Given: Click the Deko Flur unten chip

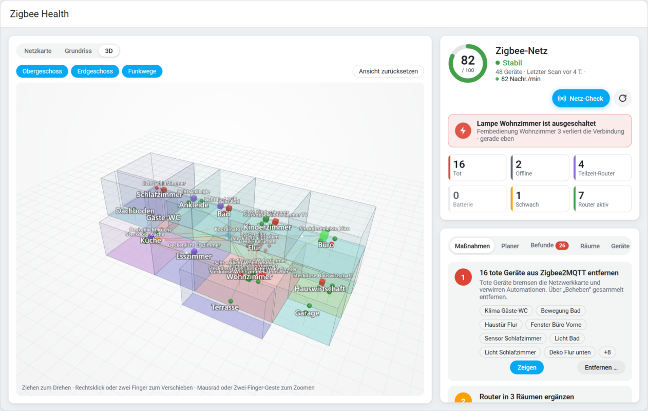Looking at the screenshot, I should [x=570, y=352].
